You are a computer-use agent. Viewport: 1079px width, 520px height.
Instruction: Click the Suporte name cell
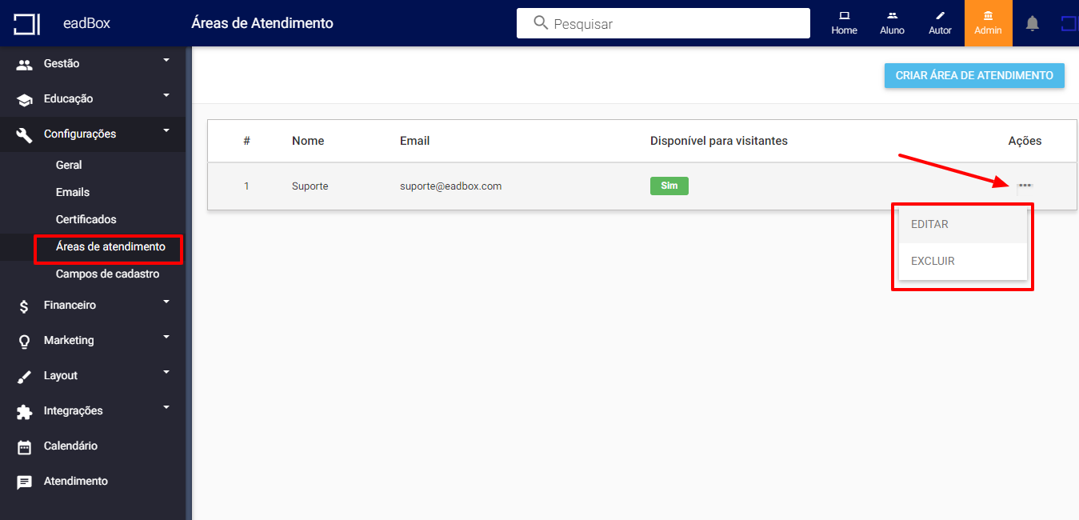[310, 186]
